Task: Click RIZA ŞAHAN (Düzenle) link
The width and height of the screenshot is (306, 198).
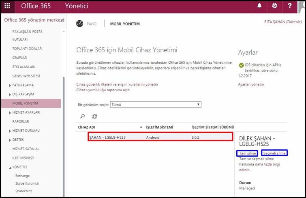Action: (x=283, y=22)
